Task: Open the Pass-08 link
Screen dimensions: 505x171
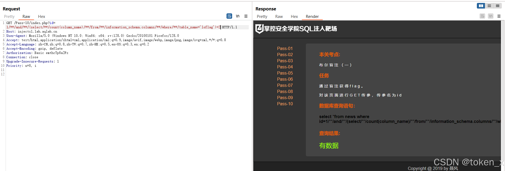Action: (x=285, y=91)
